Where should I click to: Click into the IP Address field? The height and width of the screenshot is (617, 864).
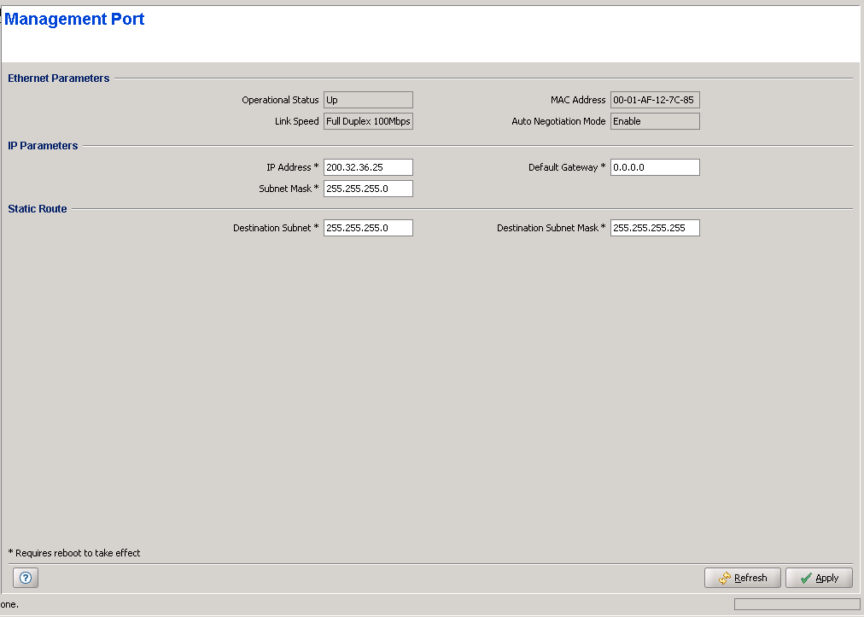pos(368,167)
